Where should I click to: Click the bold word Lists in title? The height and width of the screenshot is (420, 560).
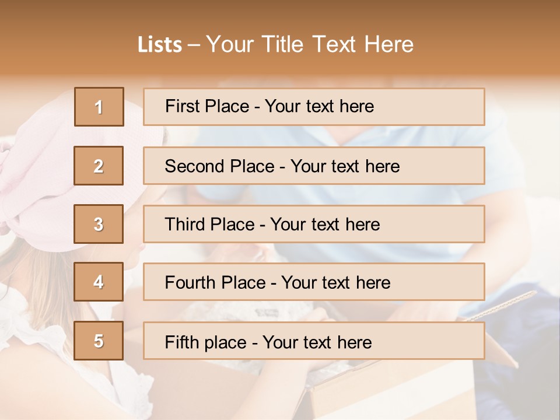tap(160, 45)
